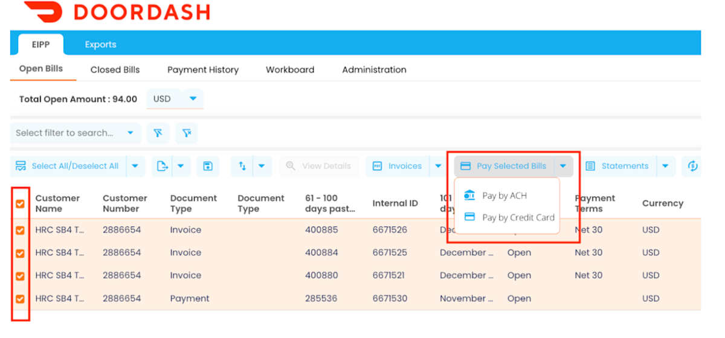
Task: Click the export document icon
Action: point(162,166)
